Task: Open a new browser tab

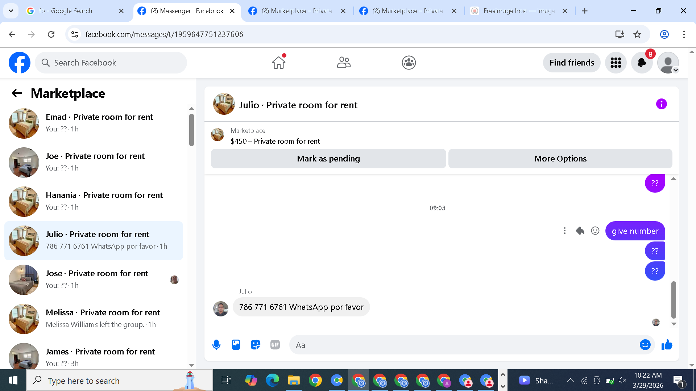Action: point(585,11)
